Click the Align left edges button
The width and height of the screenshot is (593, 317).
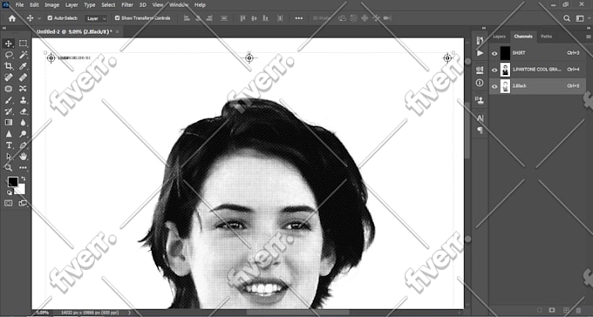[187, 18]
